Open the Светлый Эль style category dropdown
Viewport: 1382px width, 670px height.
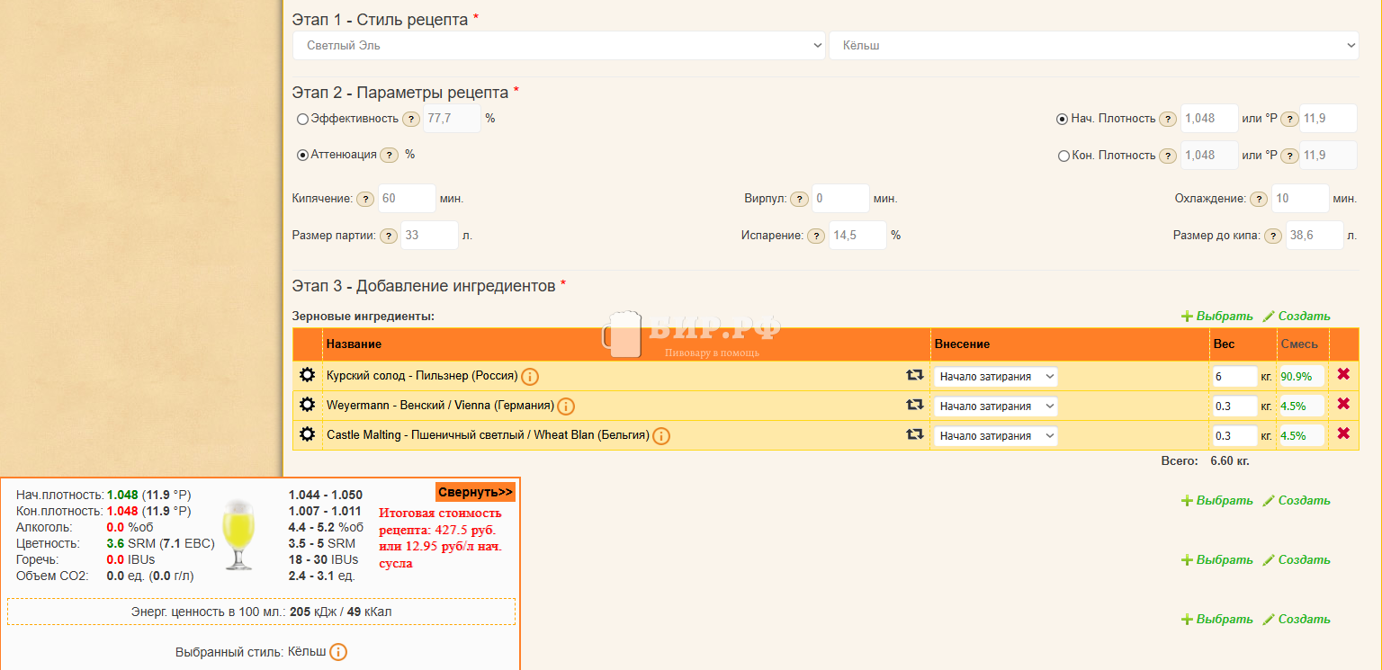(x=559, y=45)
